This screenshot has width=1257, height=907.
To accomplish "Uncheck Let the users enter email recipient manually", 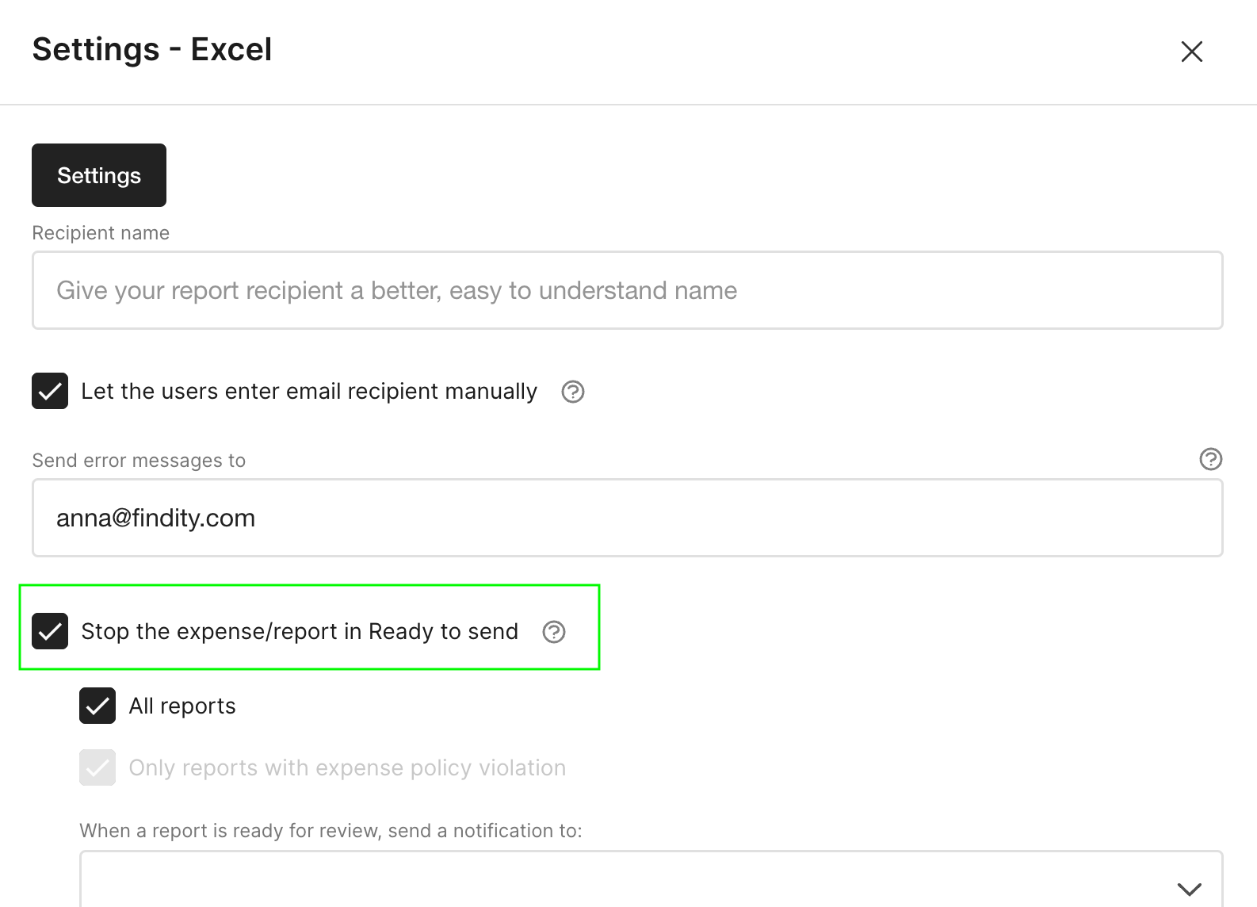I will coord(50,391).
